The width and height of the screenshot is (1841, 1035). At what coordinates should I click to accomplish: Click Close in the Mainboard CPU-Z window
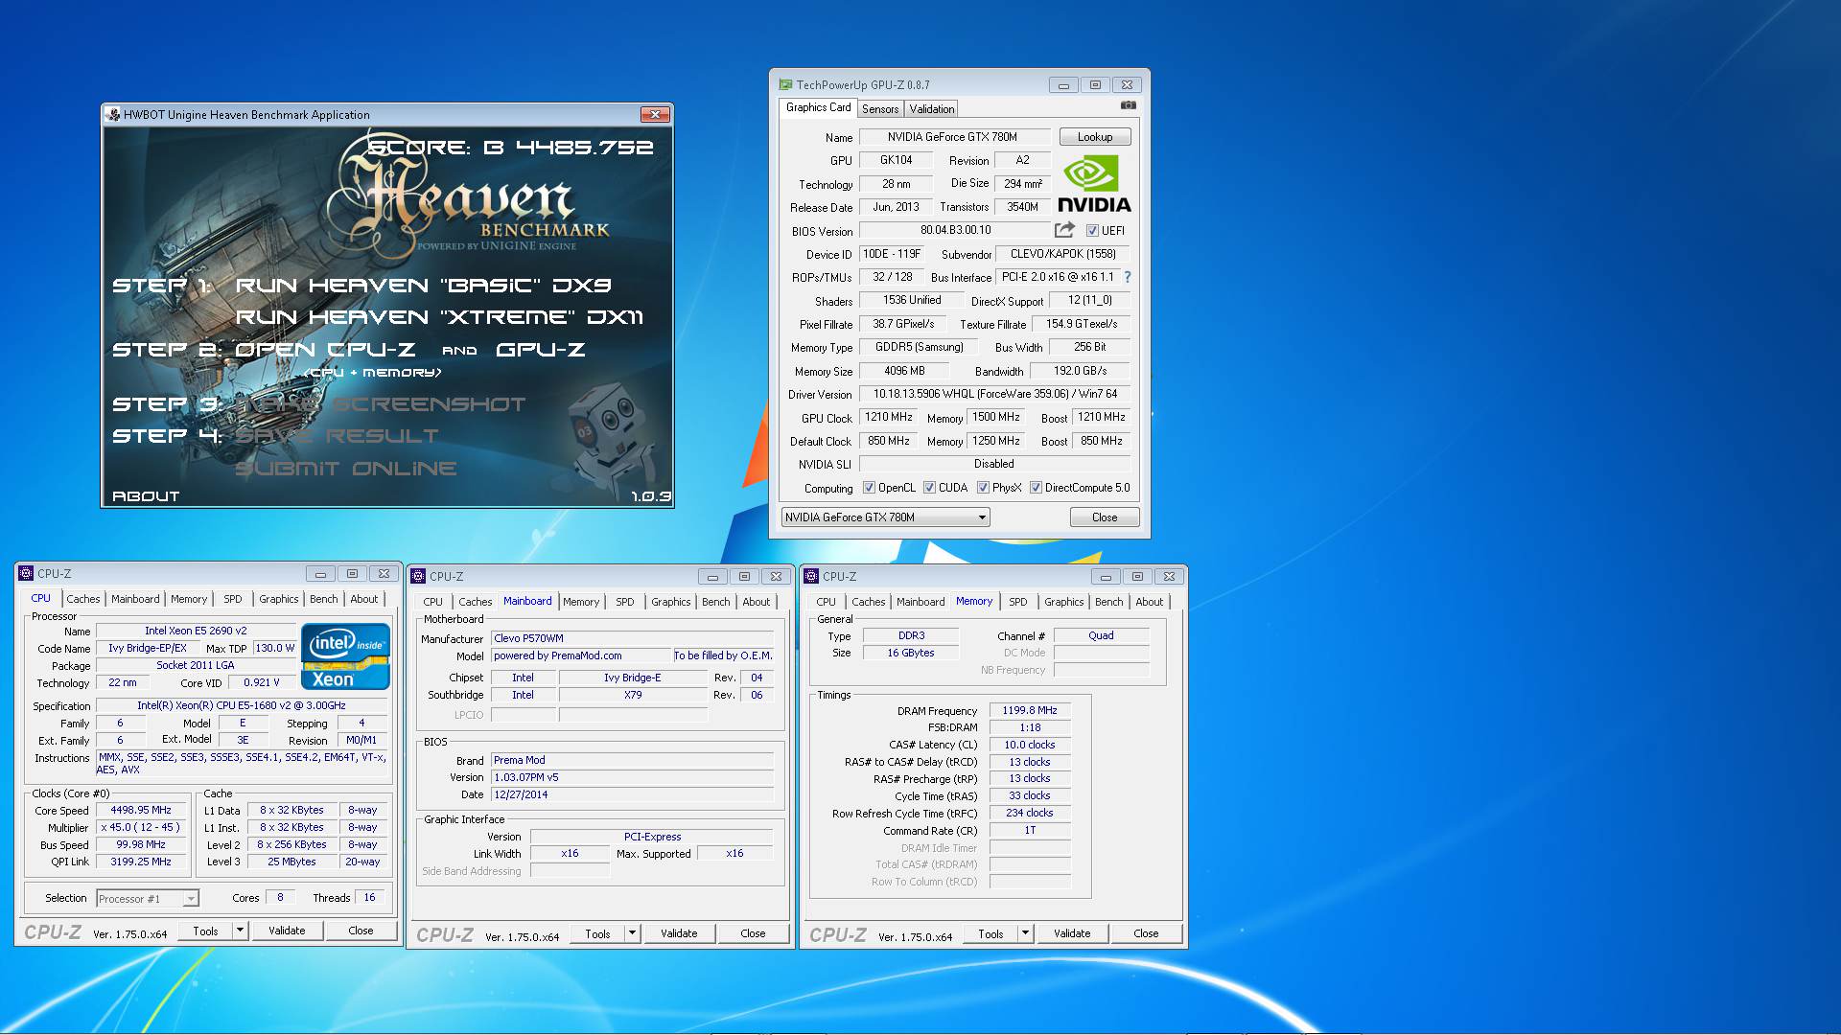[x=753, y=933]
